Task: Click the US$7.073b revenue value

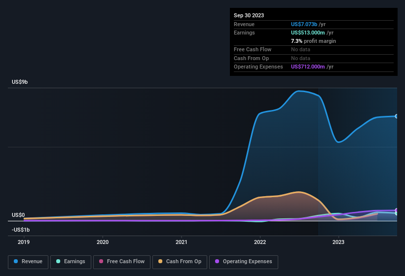Action: [x=304, y=24]
